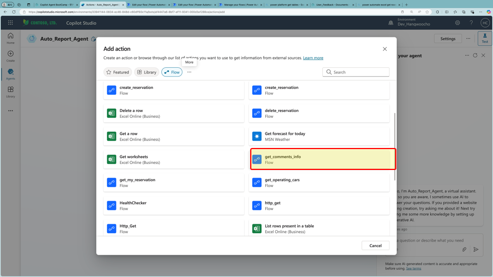Reload the browser page
The height and width of the screenshot is (277, 493).
point(14,12)
